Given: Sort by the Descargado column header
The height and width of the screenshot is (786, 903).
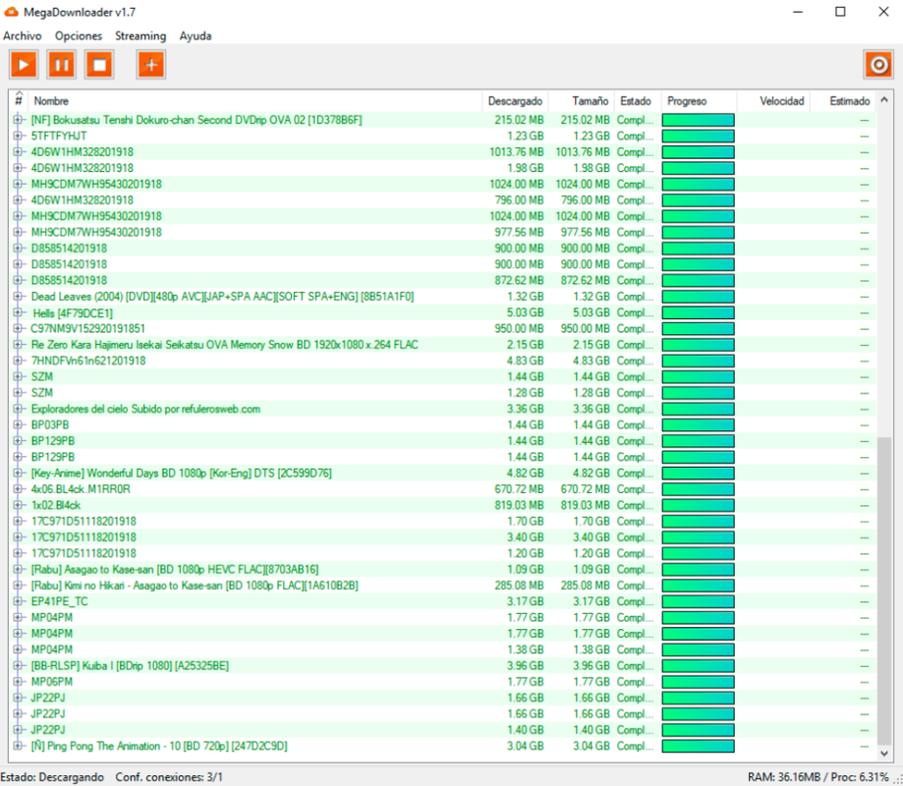Looking at the screenshot, I should pos(515,101).
